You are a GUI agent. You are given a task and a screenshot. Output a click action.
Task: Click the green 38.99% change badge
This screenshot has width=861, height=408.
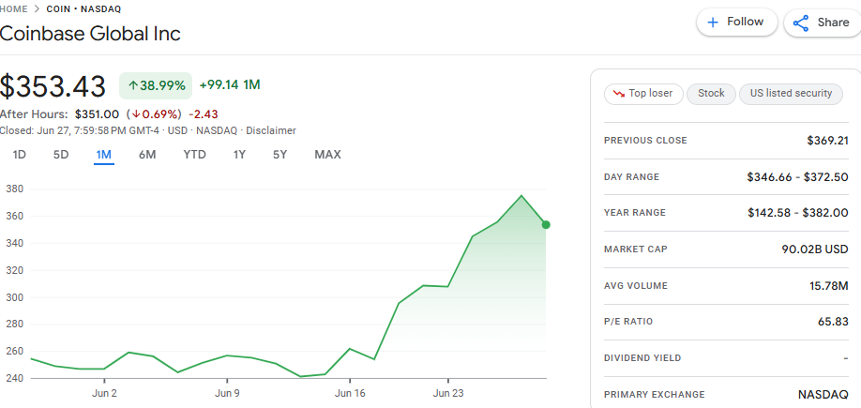156,85
